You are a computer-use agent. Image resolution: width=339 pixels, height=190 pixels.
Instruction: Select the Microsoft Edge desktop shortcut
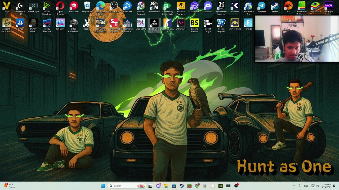pos(101,8)
